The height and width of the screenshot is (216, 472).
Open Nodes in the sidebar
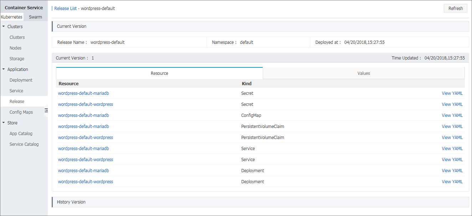point(15,48)
